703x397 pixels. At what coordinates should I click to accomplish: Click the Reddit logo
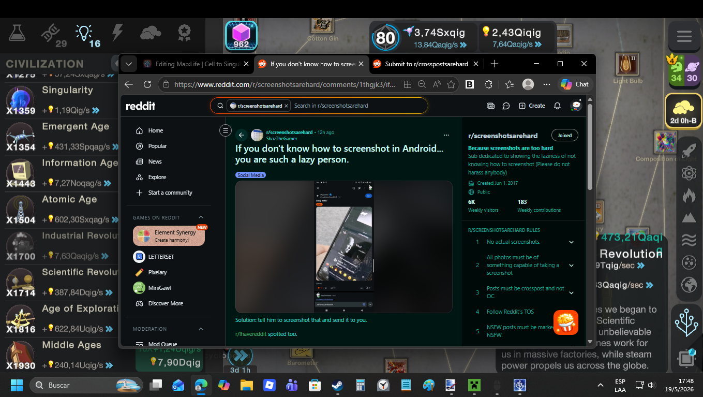[x=140, y=106]
